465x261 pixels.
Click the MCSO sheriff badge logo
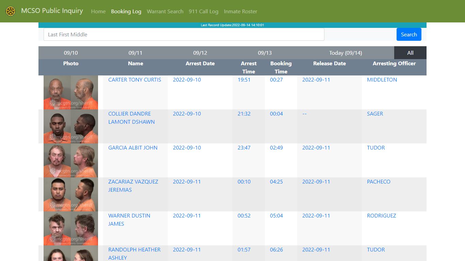pyautogui.click(x=11, y=11)
